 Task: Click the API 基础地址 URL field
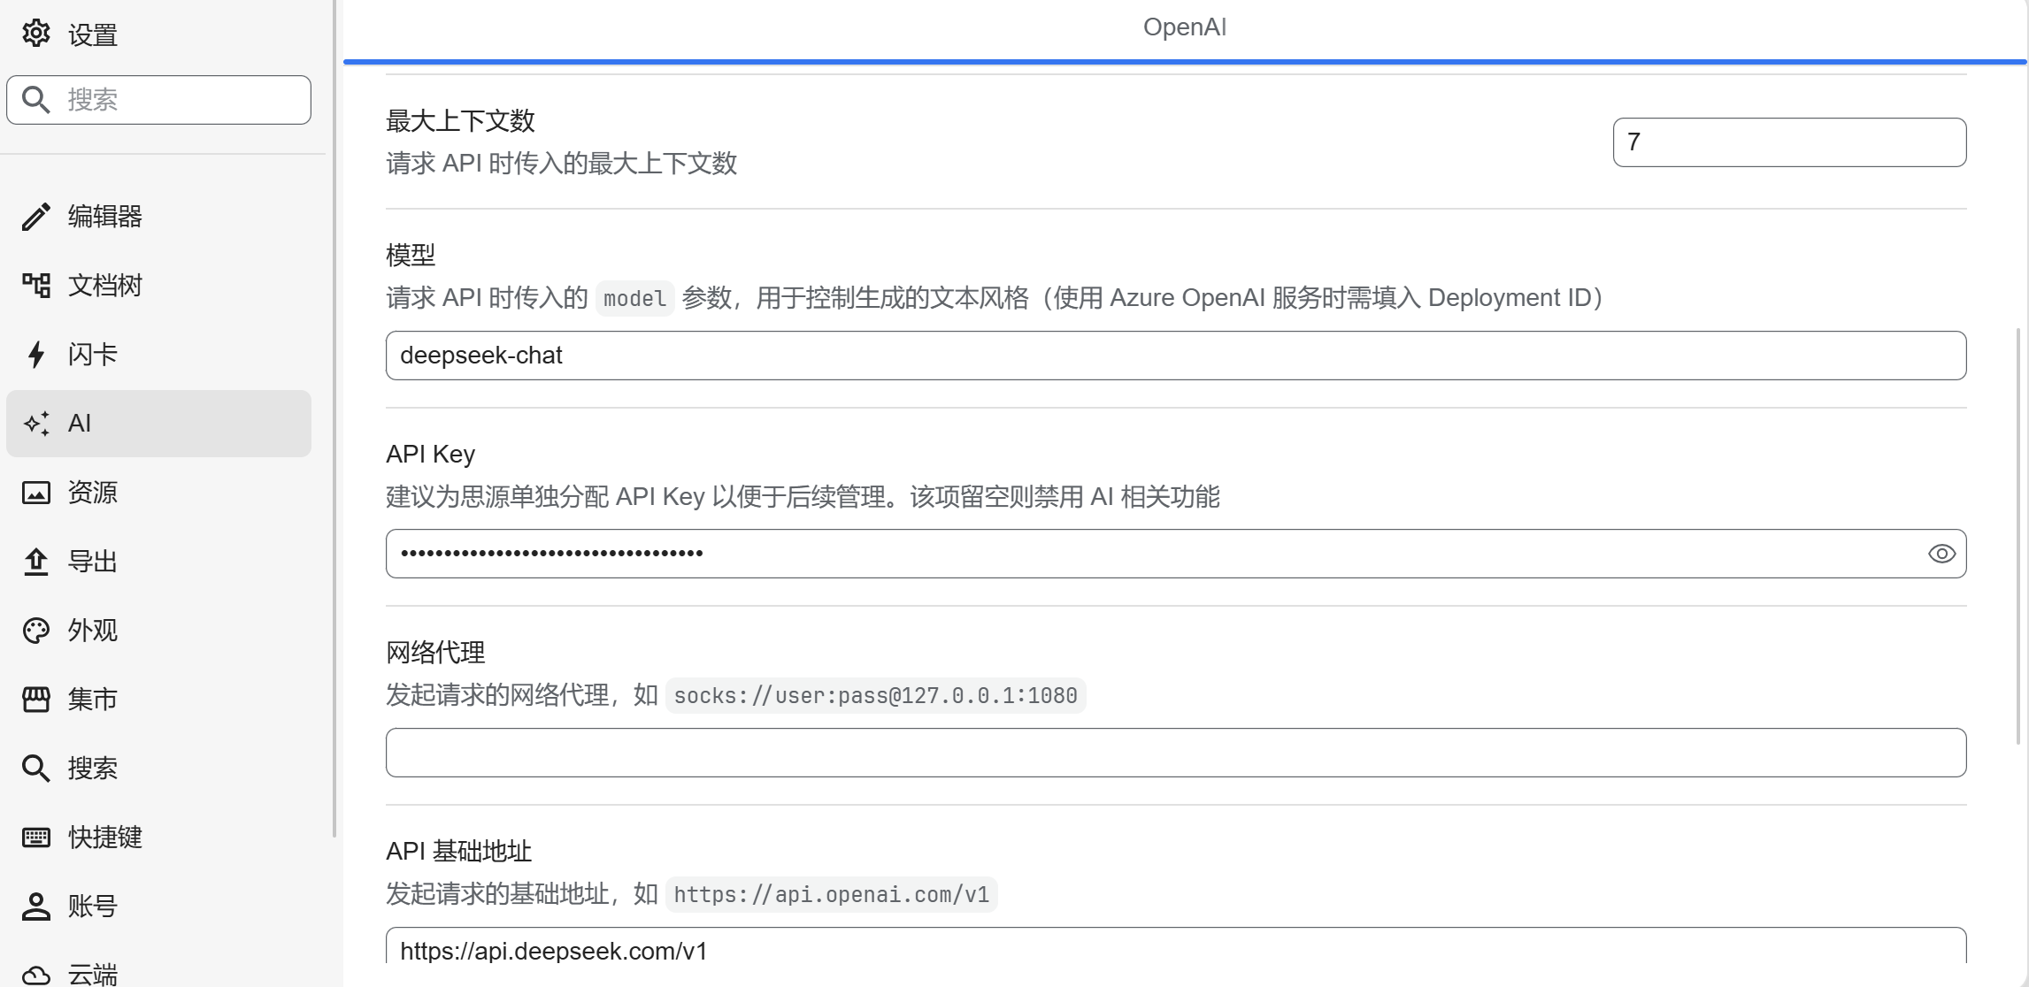tap(1175, 950)
